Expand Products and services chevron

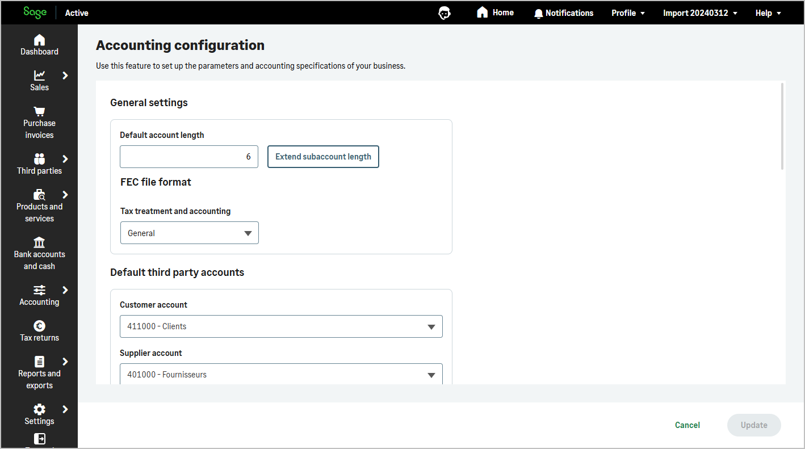tap(65, 195)
